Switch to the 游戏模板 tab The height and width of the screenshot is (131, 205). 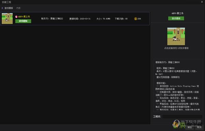click(9, 8)
